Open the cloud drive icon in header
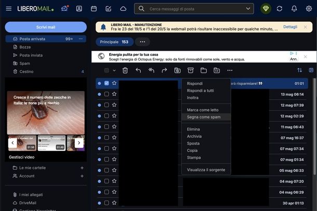Viewport: 317px width, 211px height. [123, 8]
